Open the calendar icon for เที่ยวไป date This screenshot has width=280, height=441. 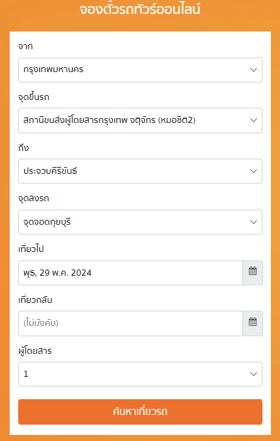(253, 273)
